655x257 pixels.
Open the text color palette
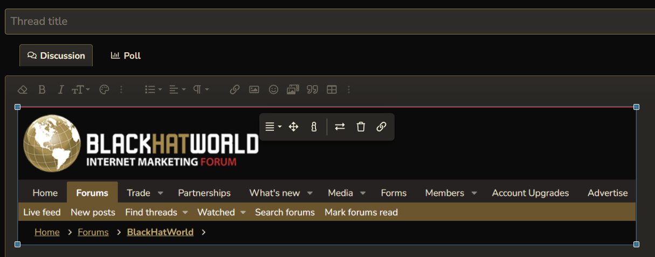[x=105, y=89]
